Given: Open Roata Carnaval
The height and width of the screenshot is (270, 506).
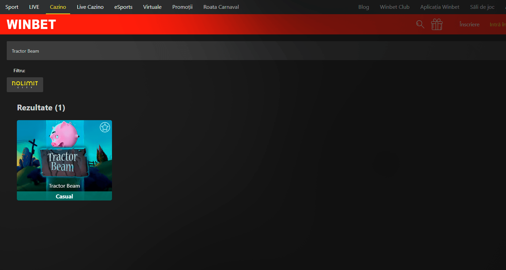Looking at the screenshot, I should click(x=221, y=7).
